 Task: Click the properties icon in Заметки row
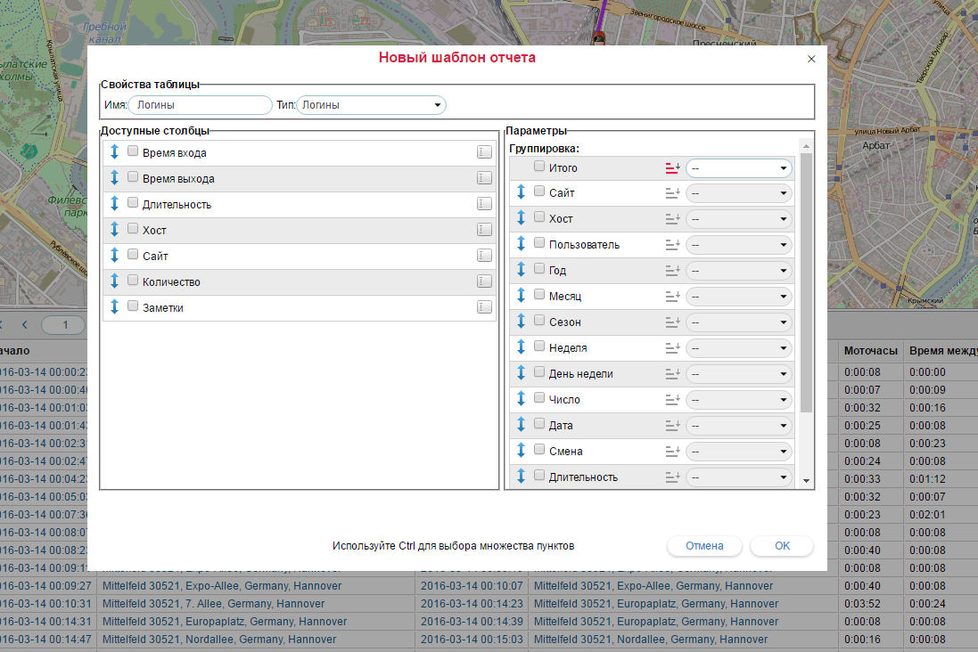click(484, 307)
